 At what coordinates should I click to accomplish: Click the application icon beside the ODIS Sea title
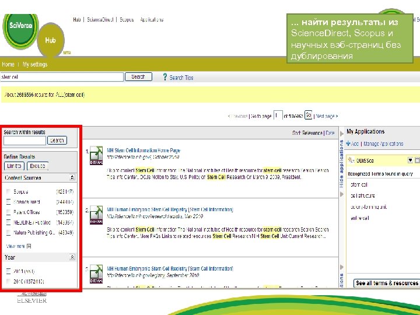pos(351,160)
